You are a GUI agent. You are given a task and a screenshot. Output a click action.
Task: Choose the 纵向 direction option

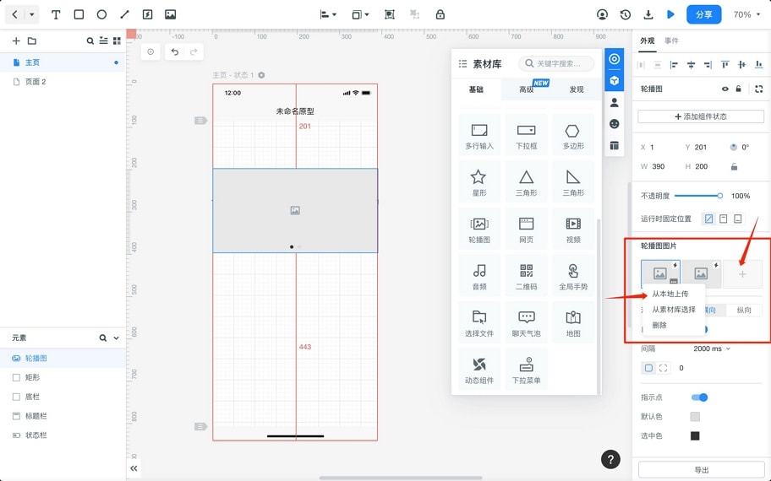[744, 311]
